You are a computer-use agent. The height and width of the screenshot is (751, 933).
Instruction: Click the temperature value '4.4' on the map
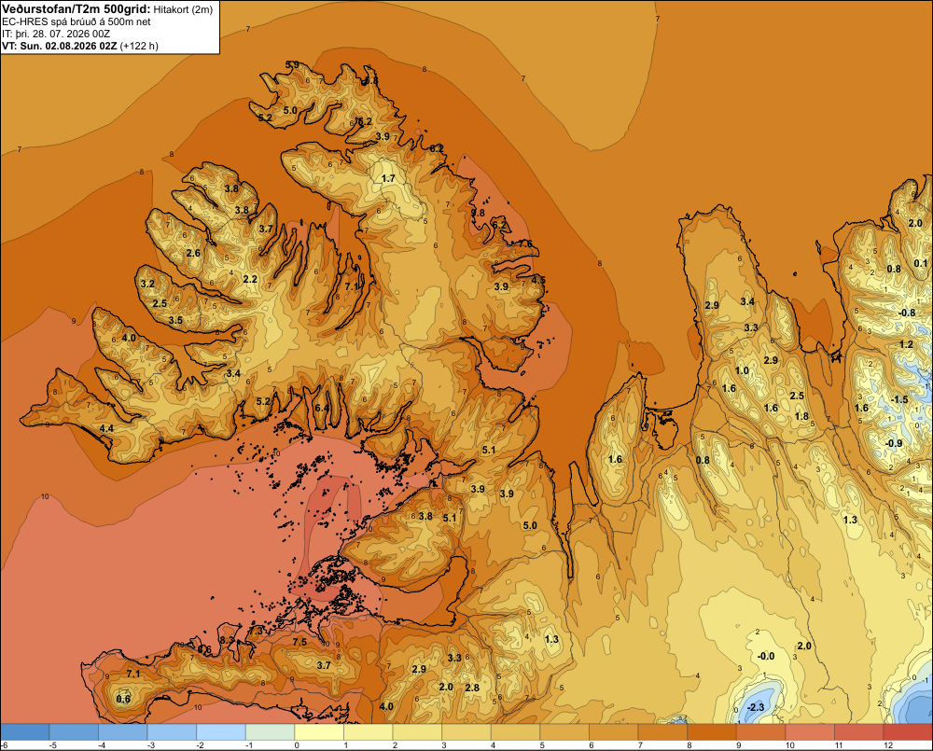pyautogui.click(x=106, y=428)
